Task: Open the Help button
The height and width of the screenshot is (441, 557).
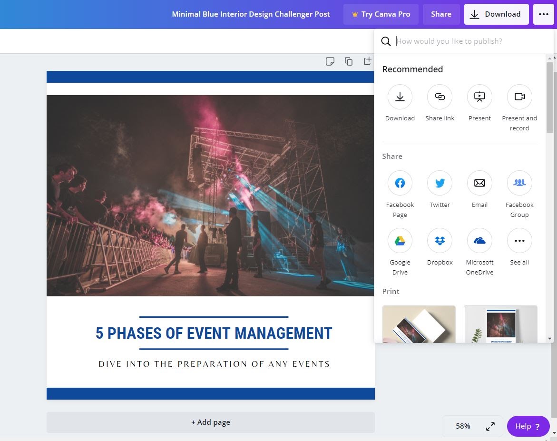Action: pos(528,426)
